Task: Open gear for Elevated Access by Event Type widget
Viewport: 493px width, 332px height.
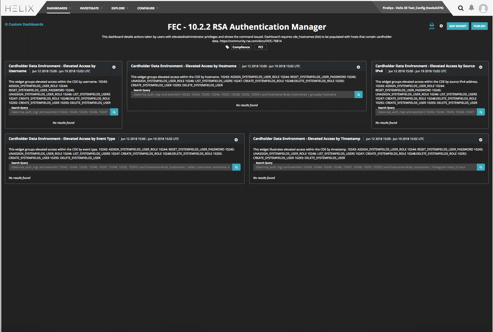Action: (236, 140)
